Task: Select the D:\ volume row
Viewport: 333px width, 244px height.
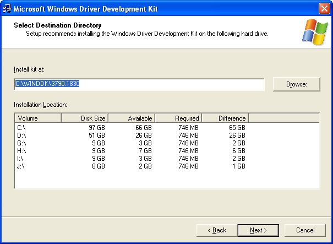Action: 131,135
